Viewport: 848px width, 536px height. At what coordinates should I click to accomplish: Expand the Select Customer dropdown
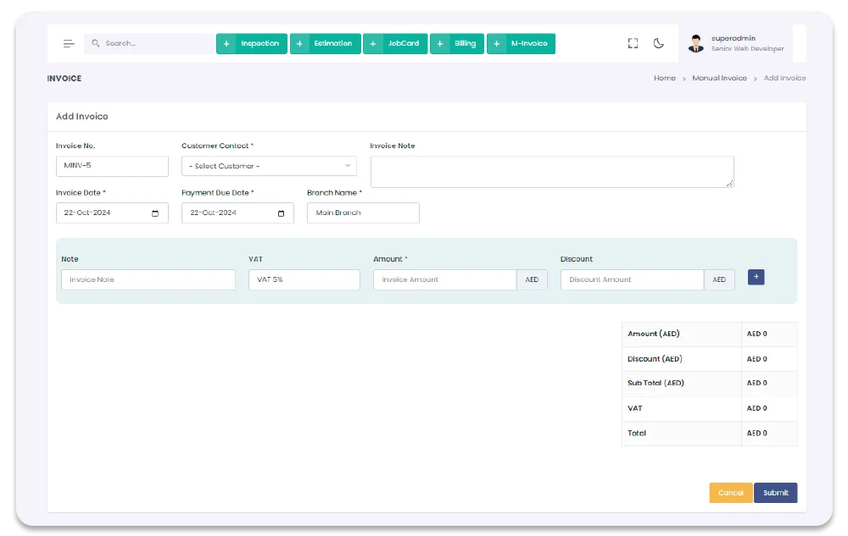click(269, 166)
